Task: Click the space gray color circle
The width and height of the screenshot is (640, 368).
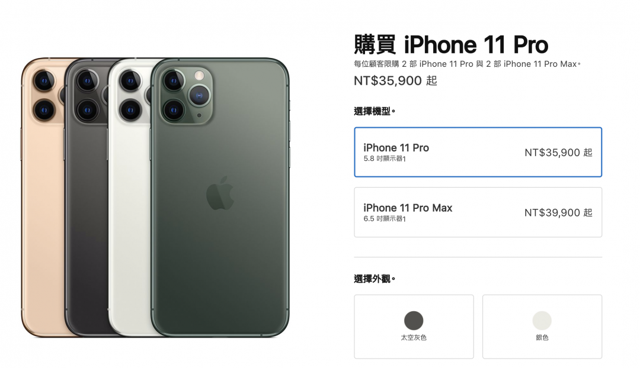Action: pos(414,320)
